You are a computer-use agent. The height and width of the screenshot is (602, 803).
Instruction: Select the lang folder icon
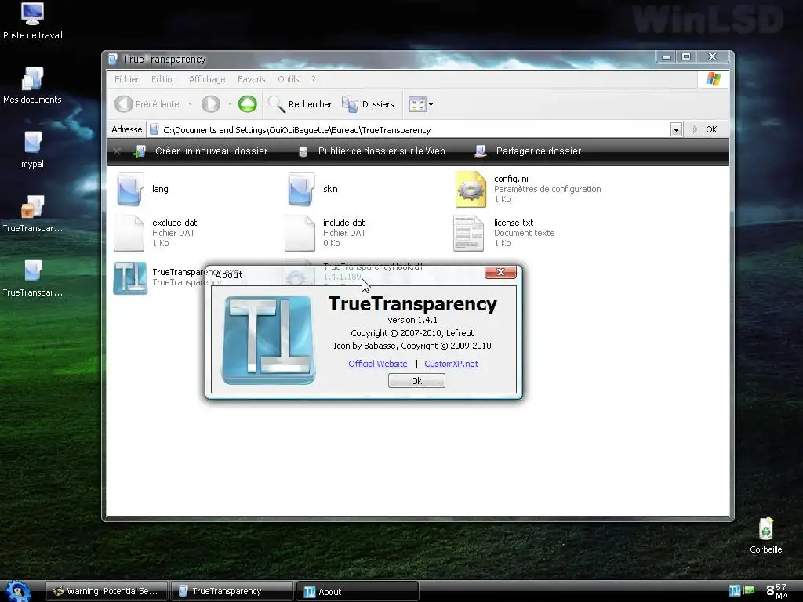pos(131,189)
